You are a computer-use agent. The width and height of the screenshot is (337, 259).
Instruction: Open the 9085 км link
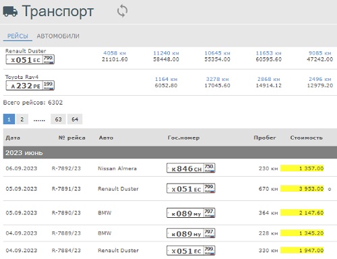tap(319, 53)
